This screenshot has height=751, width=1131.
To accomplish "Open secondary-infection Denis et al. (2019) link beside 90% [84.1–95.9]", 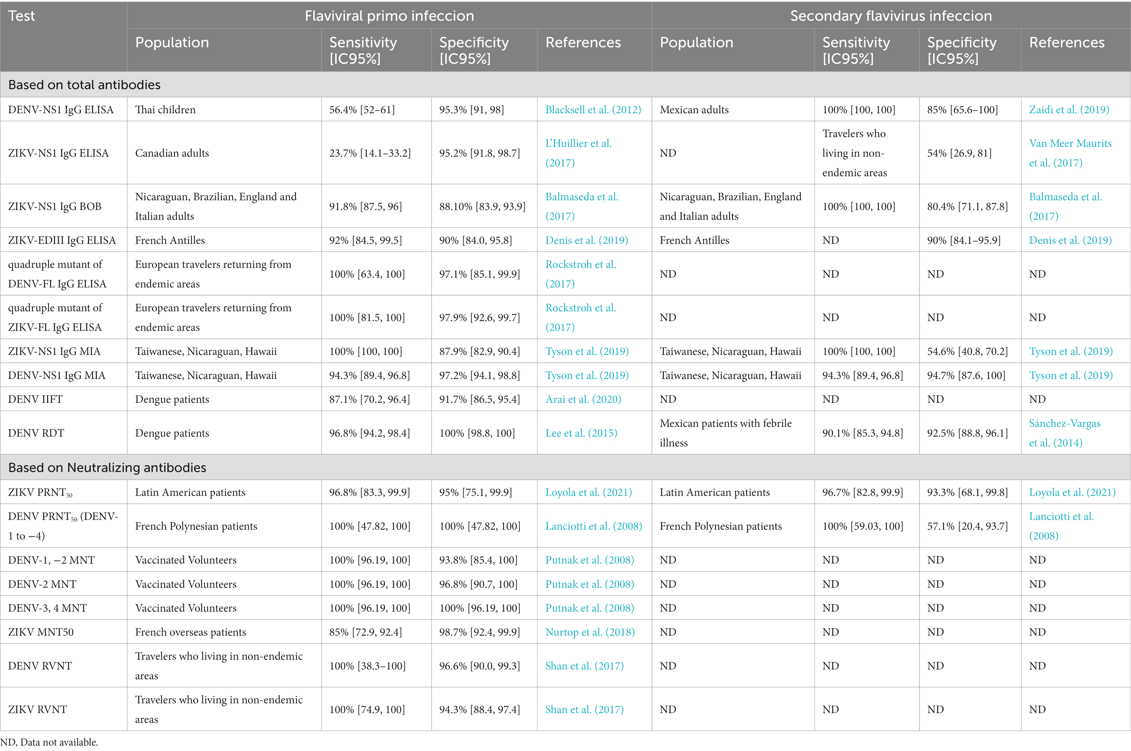I will pos(1070,240).
